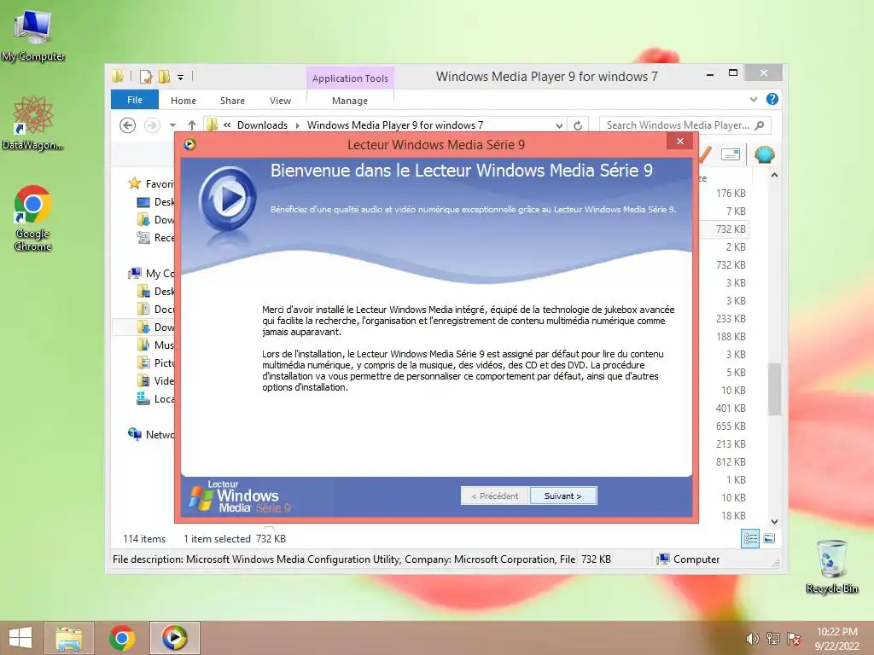Screen dimensions: 874x655
Task: Open Explorer Help question mark
Action: click(772, 99)
